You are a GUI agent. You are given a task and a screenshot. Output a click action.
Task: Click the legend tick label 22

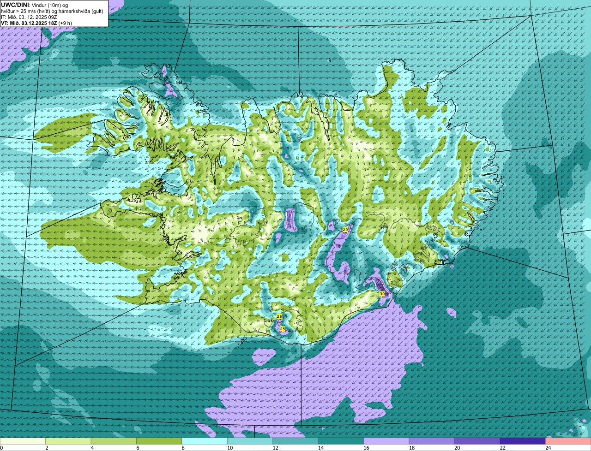502,448
